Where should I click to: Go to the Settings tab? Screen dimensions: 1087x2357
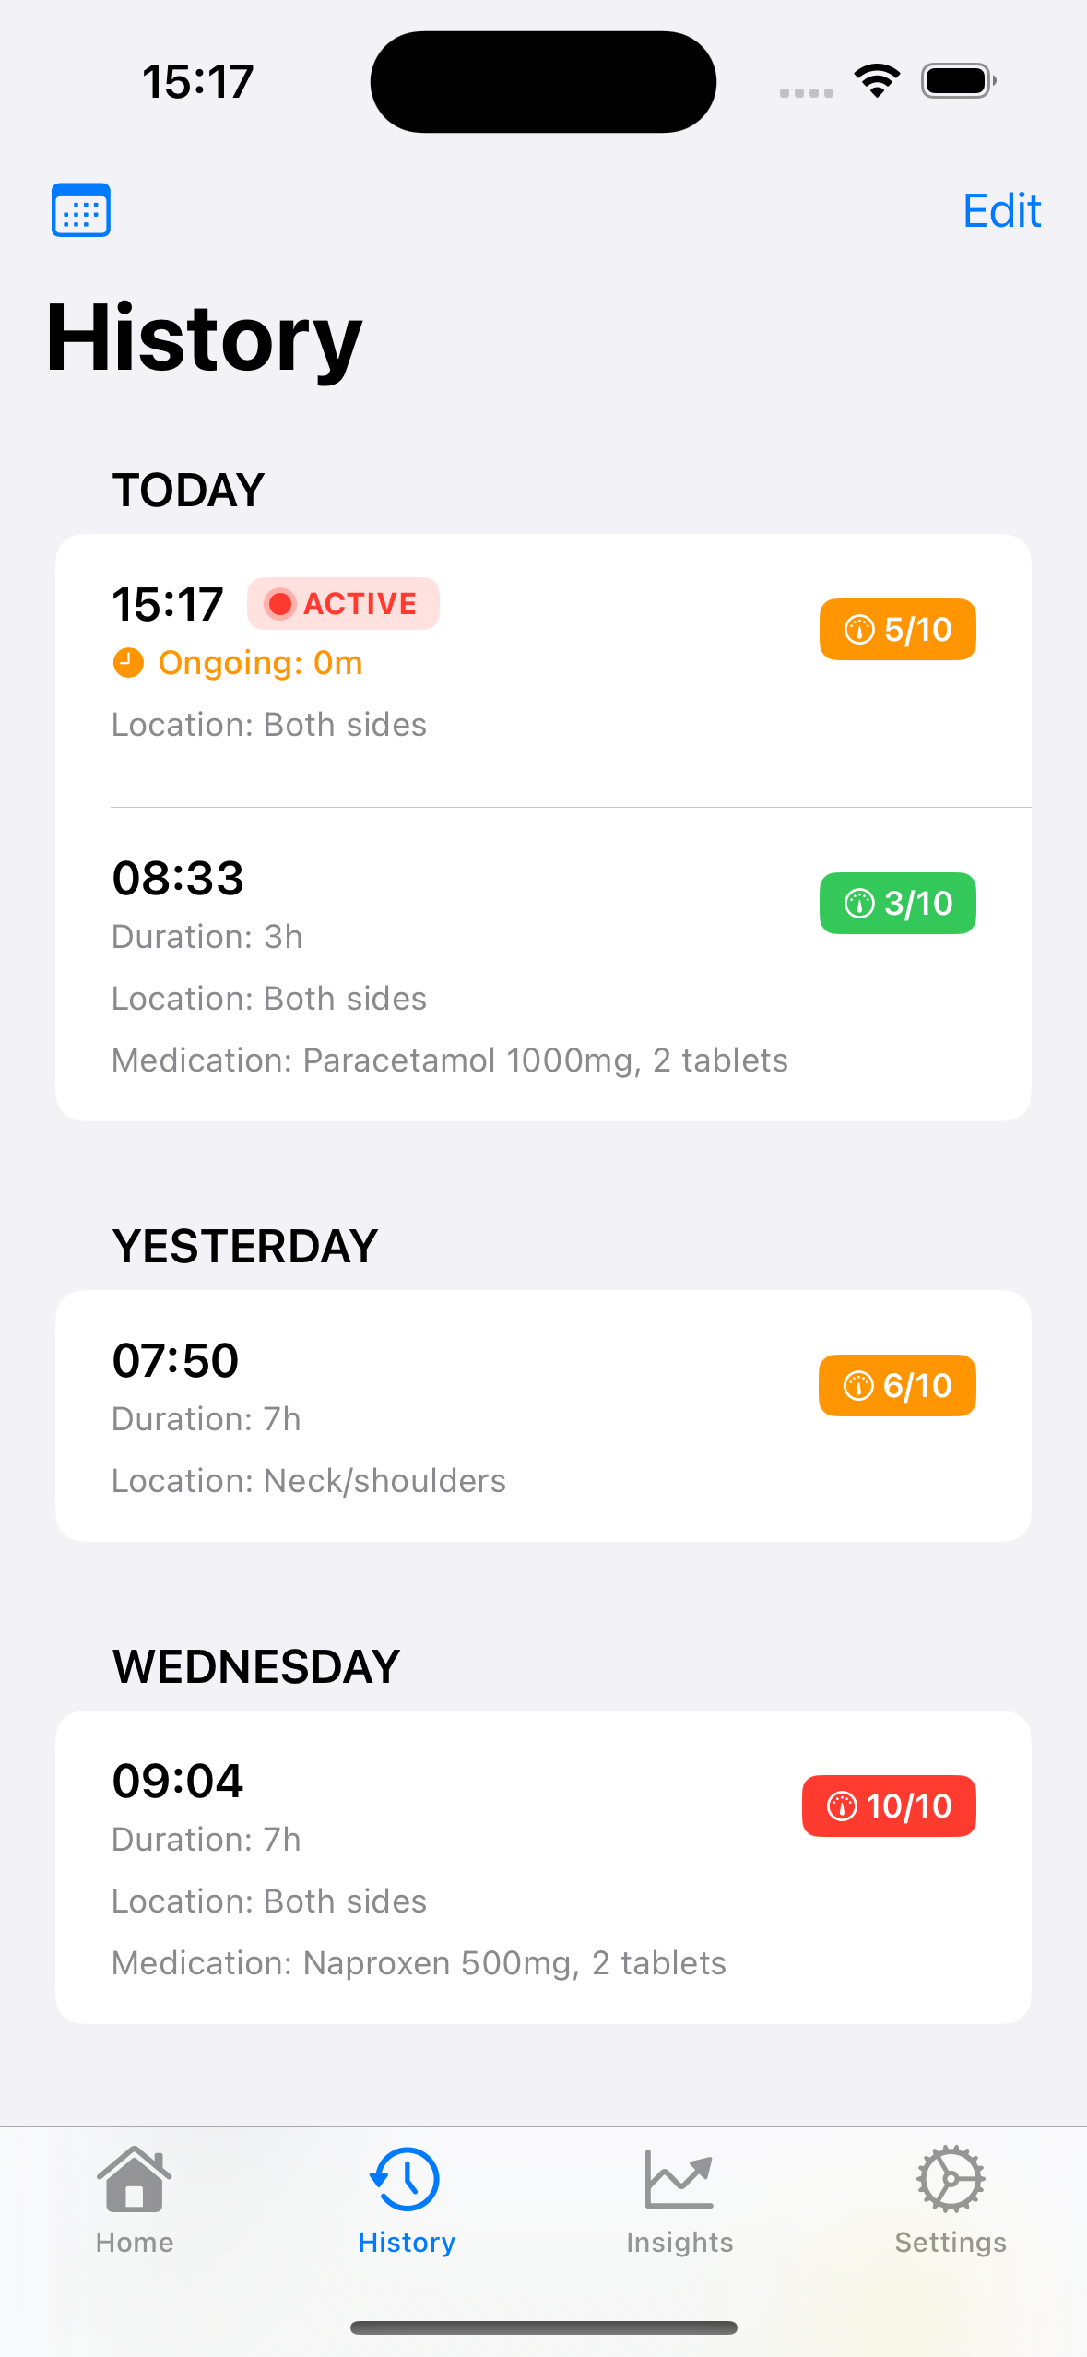[x=951, y=2200]
